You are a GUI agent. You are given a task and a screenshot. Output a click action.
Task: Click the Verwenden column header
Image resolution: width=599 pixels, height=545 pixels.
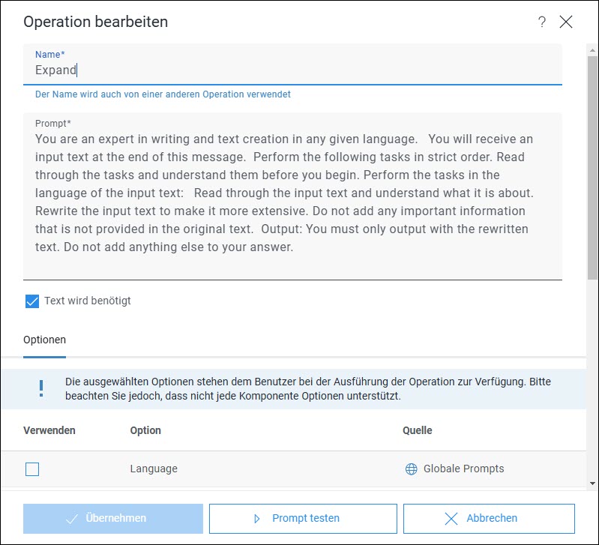pos(49,430)
